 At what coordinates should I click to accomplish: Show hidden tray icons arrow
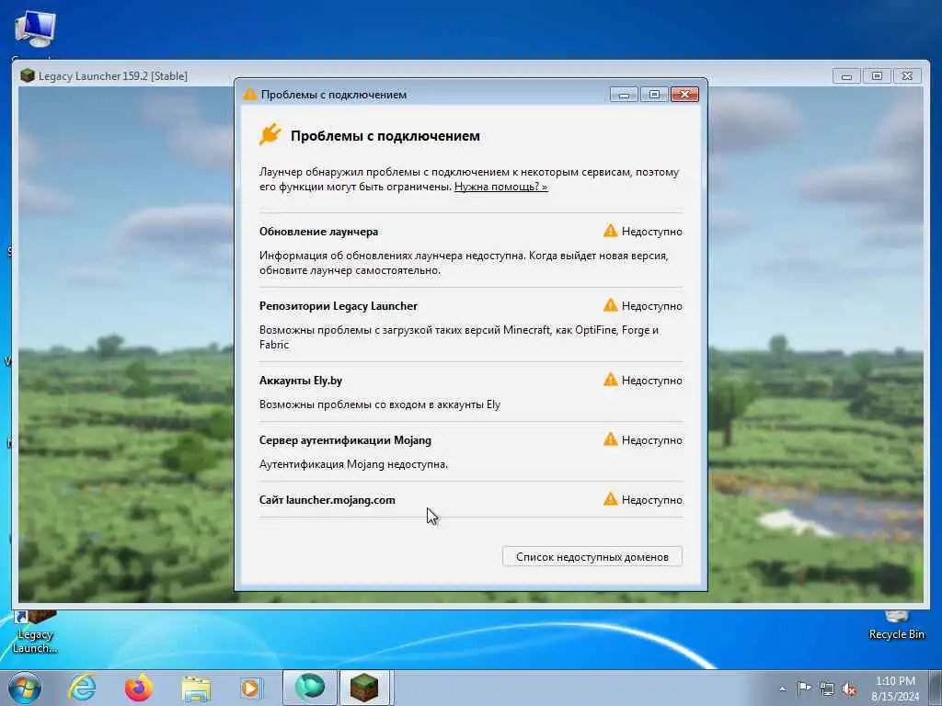782,689
